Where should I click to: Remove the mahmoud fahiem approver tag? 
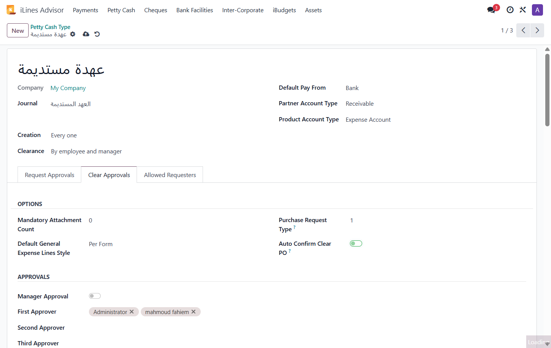pos(193,312)
